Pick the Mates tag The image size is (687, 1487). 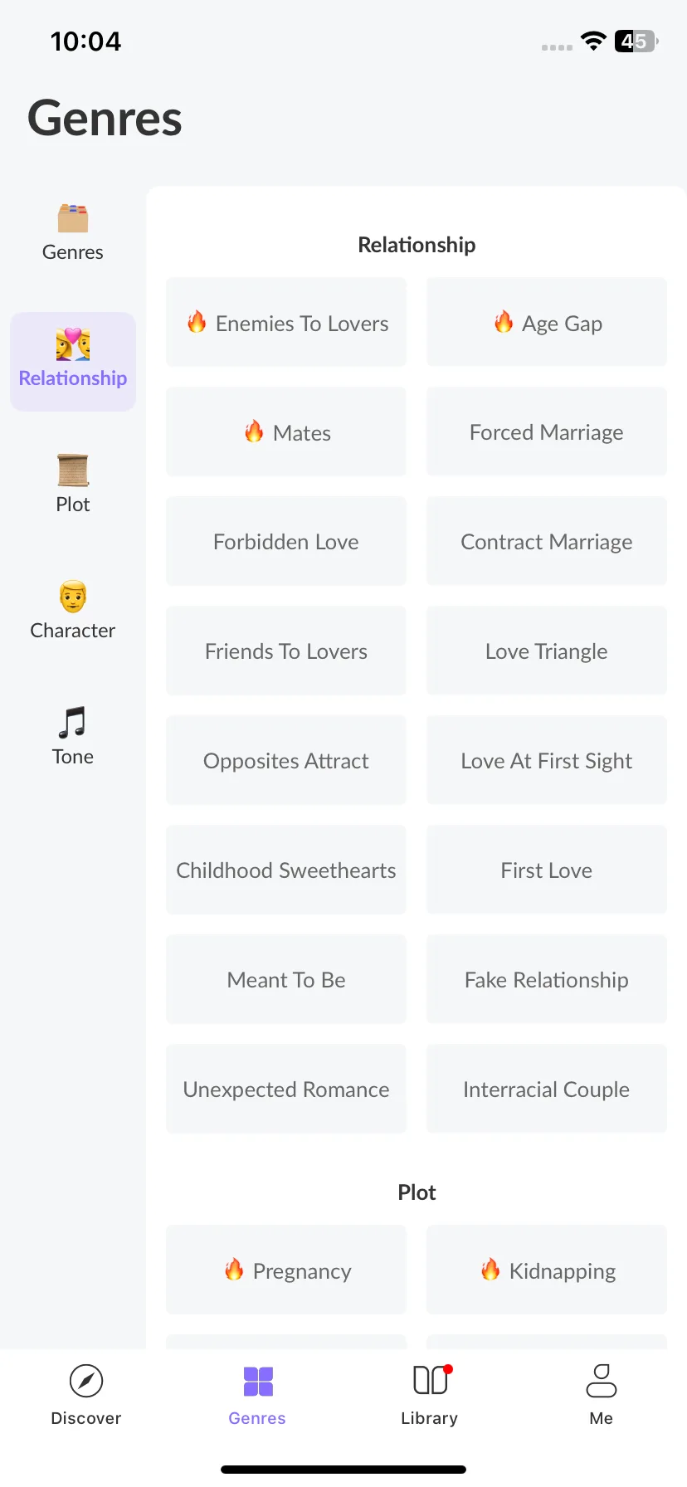coord(286,431)
